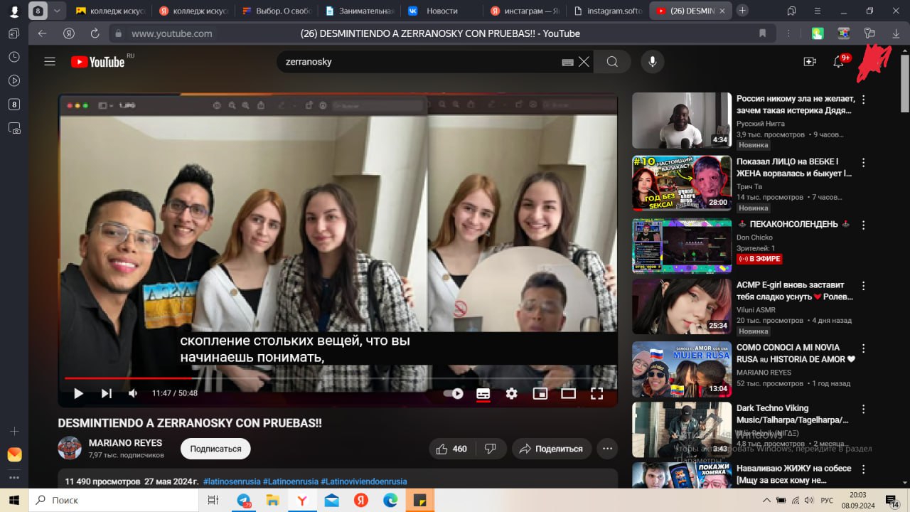
Task: Open the #Latinoviviendoenrusia hashtag
Action: click(364, 481)
